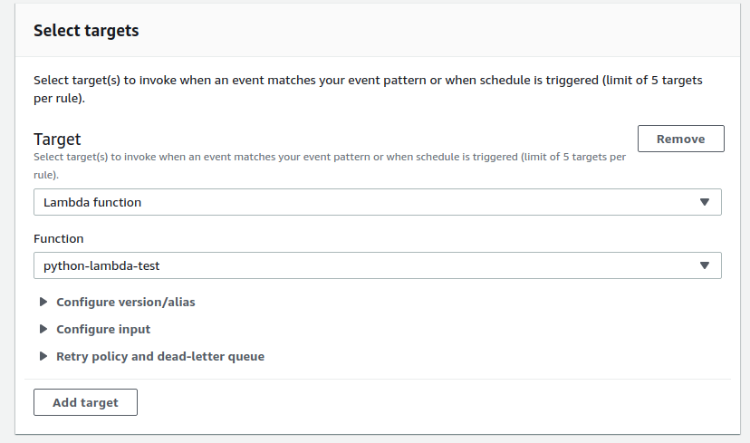Screen dimensions: 750x443
Task: Open the python-lambda-test Function dropdown
Action: [377, 265]
